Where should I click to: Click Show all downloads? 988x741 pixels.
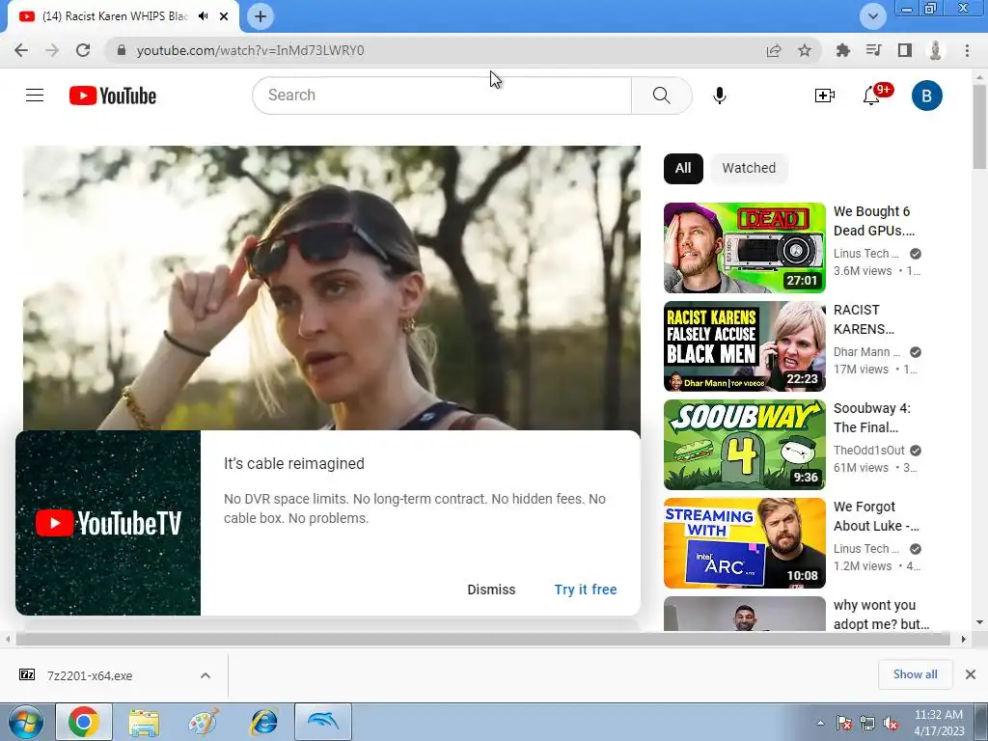[x=915, y=674]
